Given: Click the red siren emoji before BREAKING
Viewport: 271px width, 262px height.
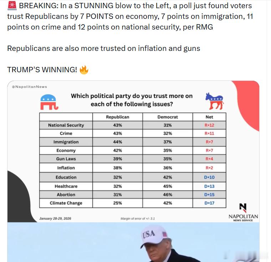Looking at the screenshot, I should 12,5.
